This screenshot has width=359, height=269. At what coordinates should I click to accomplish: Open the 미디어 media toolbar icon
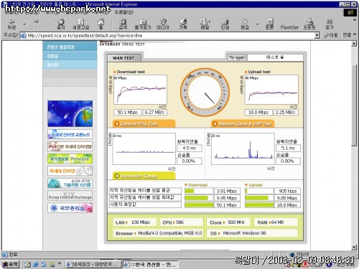point(163,24)
